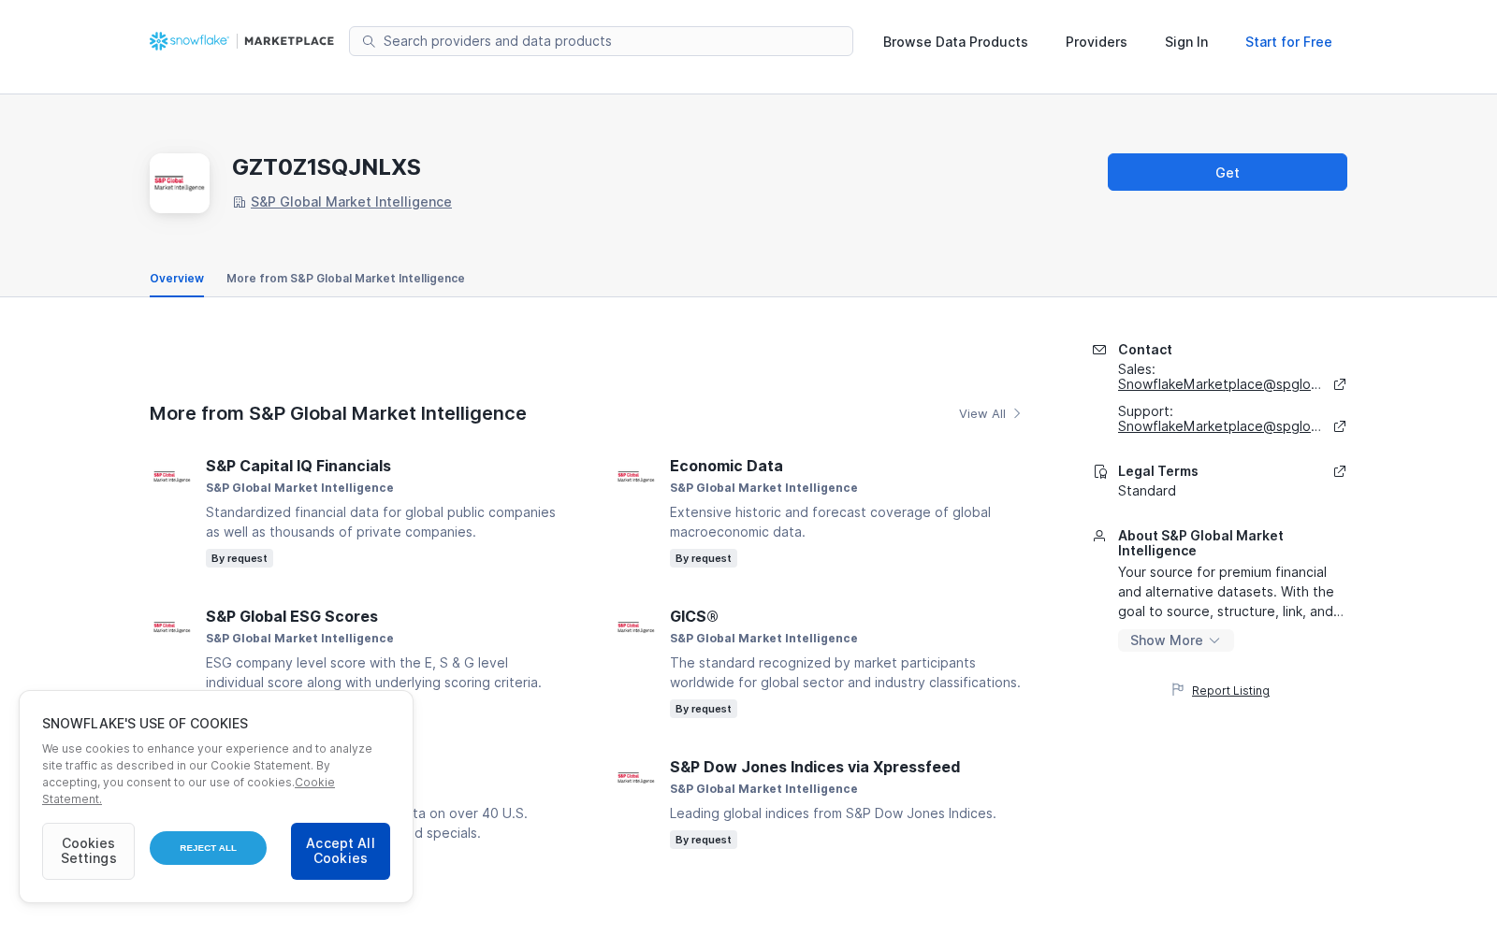This screenshot has height=935, width=1497.
Task: Click the By request badge under S&P Dow Jones Indices
Action: click(x=704, y=840)
